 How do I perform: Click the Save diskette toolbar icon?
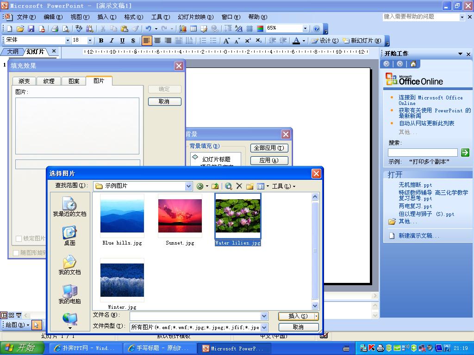coord(31,29)
